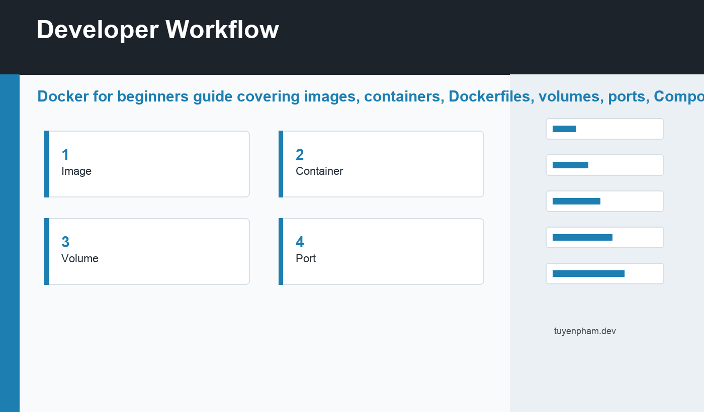The height and width of the screenshot is (412, 704).
Task: Open the Image card numbered 1
Action: pyautogui.click(x=147, y=164)
